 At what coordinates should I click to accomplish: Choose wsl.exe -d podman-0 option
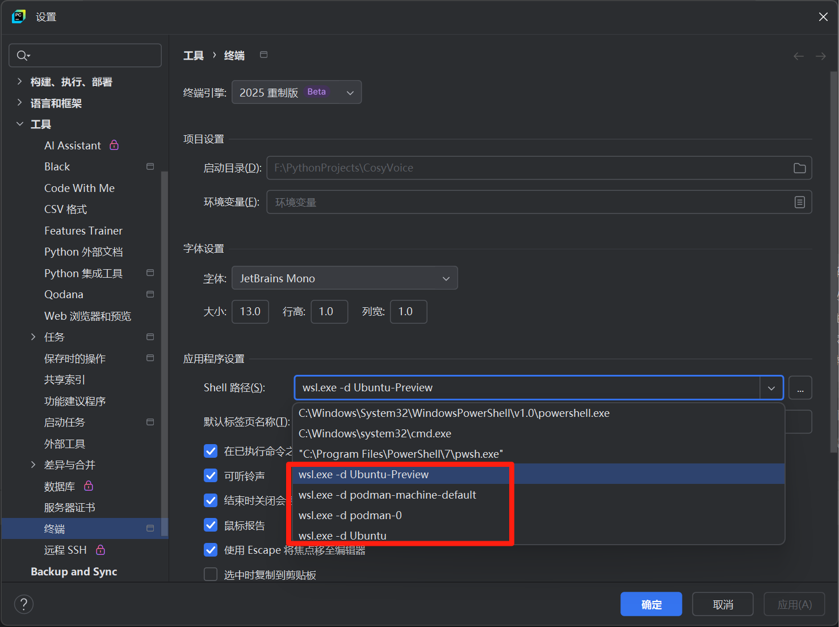click(539, 515)
